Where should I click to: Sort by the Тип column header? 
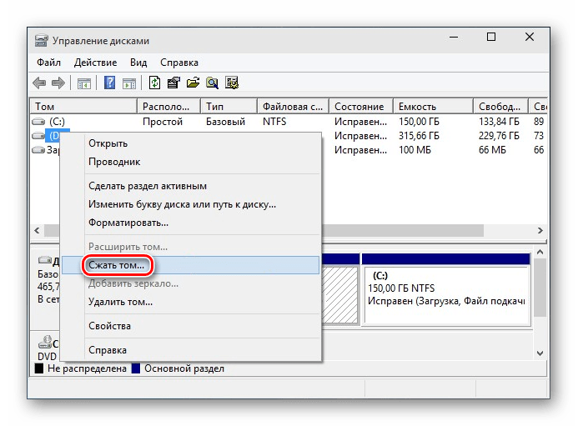pyautogui.click(x=229, y=107)
